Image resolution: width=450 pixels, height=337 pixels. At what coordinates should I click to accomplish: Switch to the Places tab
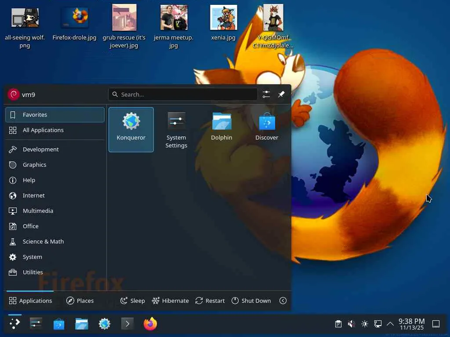[80, 301]
